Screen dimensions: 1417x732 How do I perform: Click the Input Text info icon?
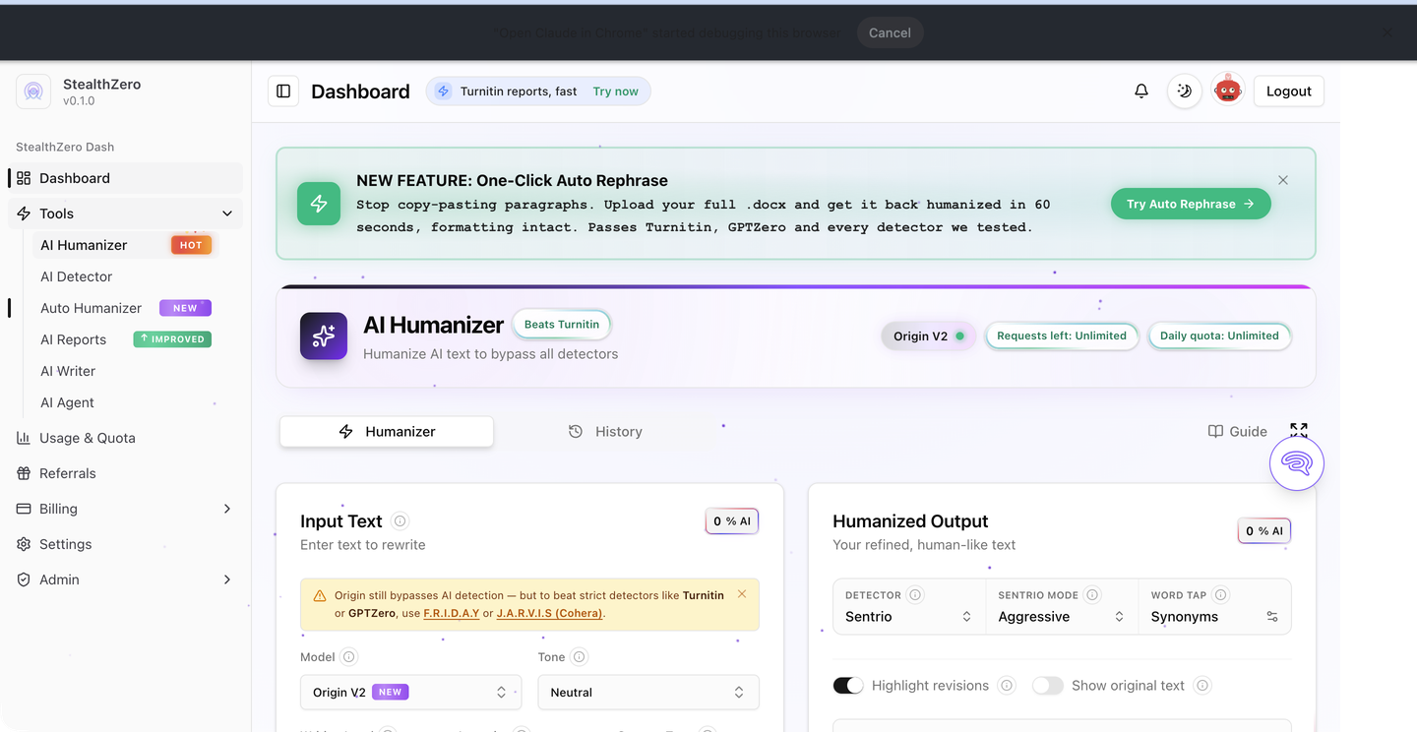click(x=400, y=521)
